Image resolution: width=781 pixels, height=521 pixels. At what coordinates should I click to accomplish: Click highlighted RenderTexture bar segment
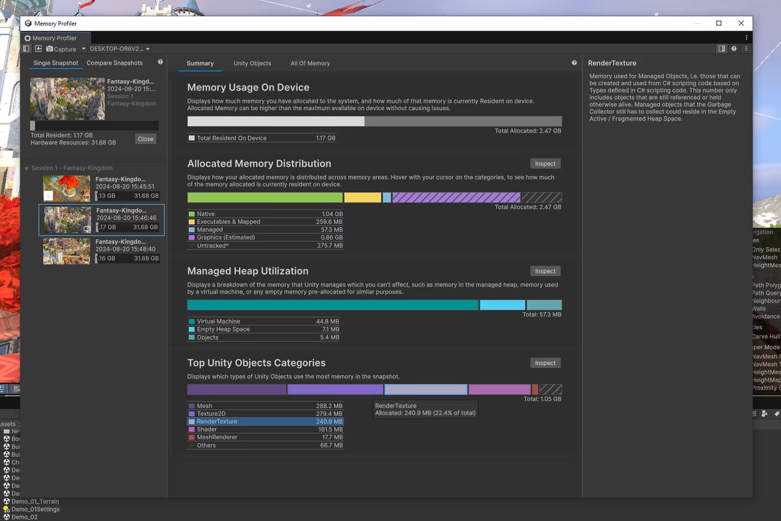pos(426,389)
